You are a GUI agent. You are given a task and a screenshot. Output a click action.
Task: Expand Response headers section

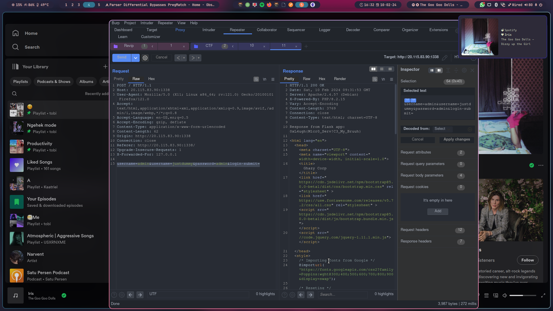pyautogui.click(x=432, y=241)
